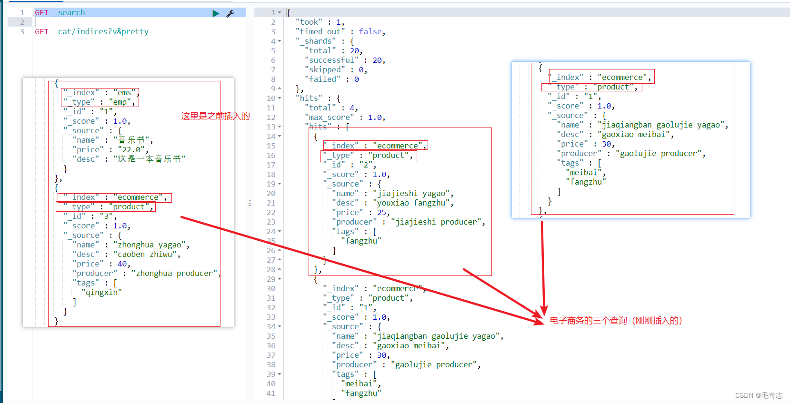790x403 pixels.
Task: Open the wrench options menu for the request
Action: click(x=230, y=13)
